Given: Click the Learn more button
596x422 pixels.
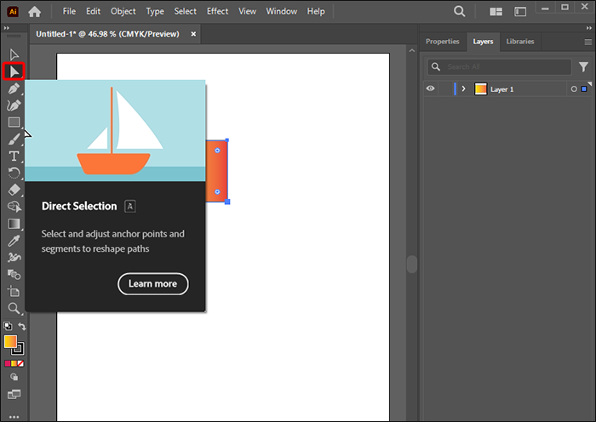Looking at the screenshot, I should [x=153, y=283].
